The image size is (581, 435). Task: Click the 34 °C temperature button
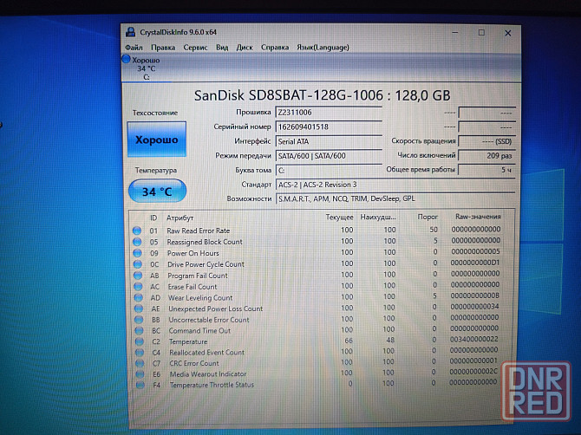(x=157, y=191)
